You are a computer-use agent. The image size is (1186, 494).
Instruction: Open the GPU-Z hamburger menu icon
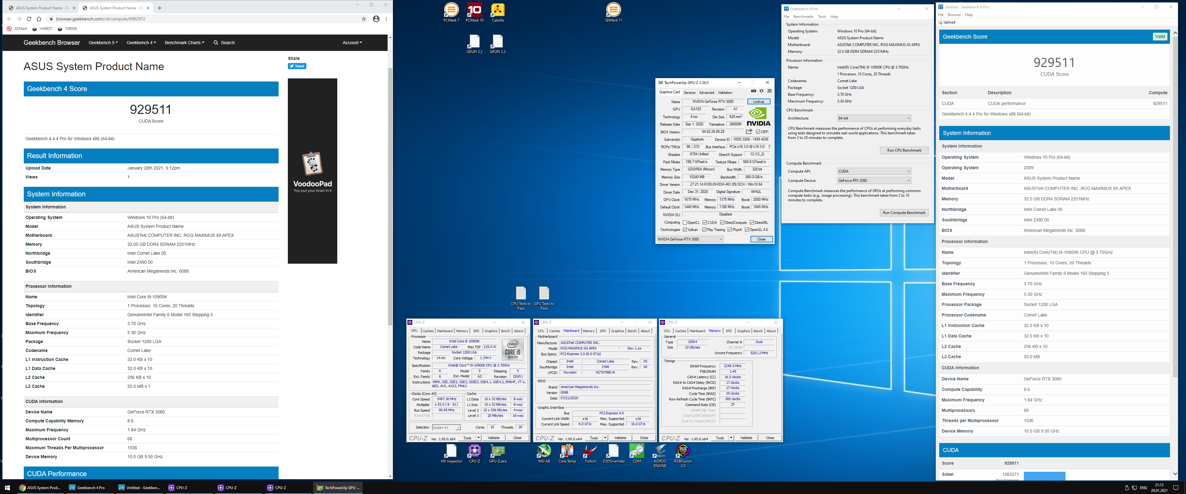click(x=769, y=91)
